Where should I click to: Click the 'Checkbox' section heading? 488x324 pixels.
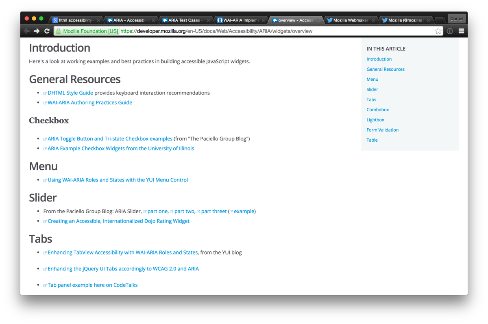49,120
